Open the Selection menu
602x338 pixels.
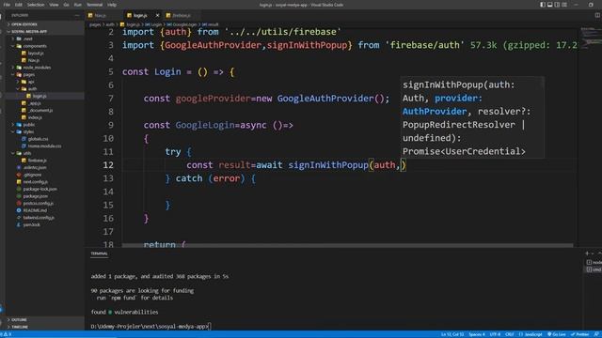click(36, 5)
